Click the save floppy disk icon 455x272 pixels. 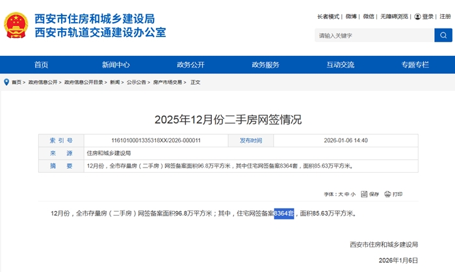pos(364,194)
